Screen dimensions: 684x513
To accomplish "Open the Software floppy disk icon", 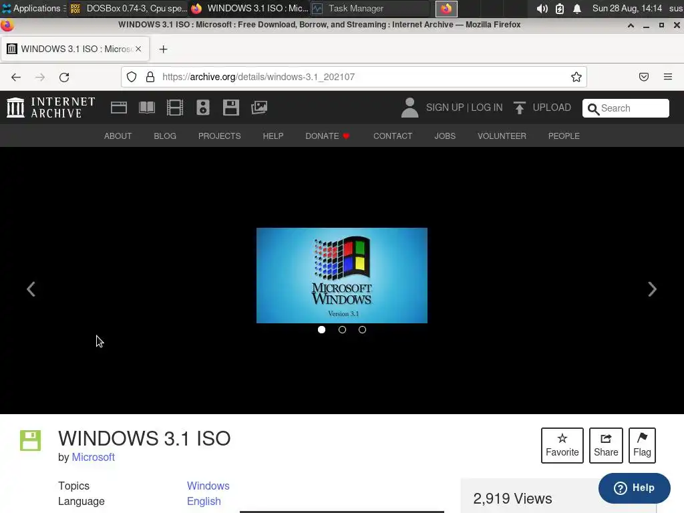I will pos(230,108).
